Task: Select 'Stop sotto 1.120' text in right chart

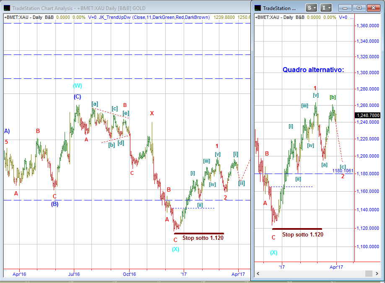Action: (302, 234)
